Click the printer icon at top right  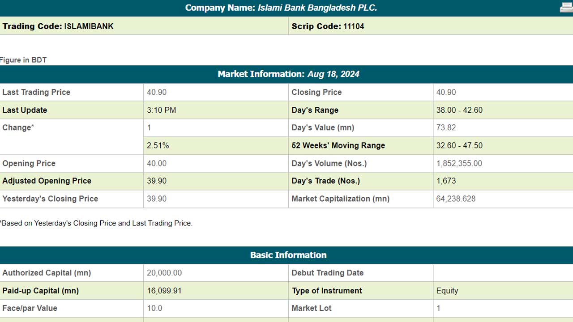(x=566, y=7)
